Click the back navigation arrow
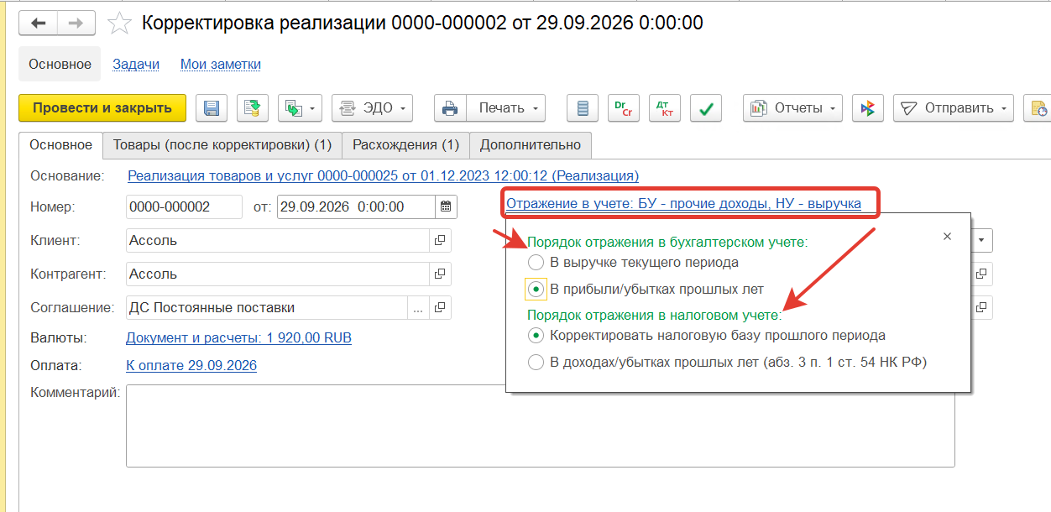Screen dimensions: 1051x512 pos(38,24)
